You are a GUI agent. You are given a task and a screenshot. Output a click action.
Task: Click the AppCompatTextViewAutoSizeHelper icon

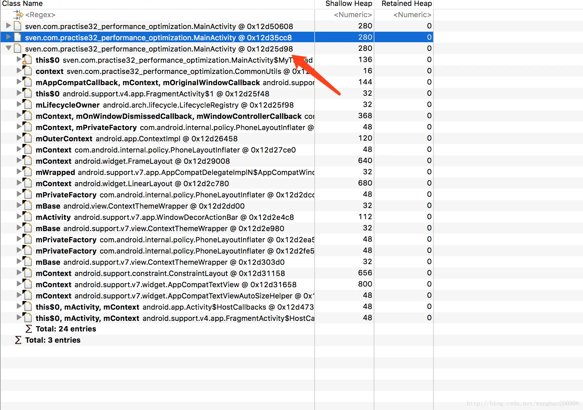(27, 295)
